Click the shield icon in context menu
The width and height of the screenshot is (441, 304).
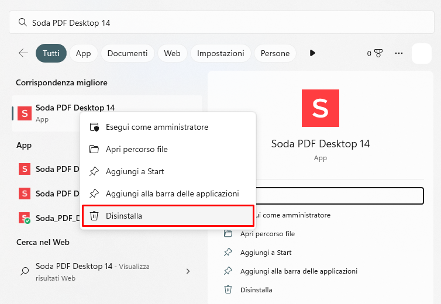tap(94, 127)
